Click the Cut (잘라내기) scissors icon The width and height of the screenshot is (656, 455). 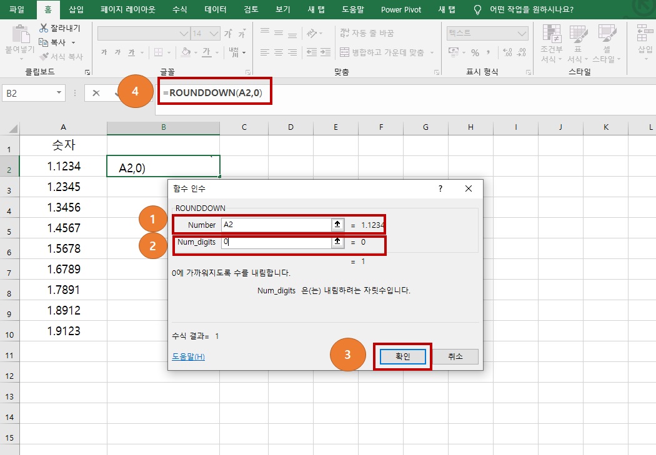coord(44,28)
